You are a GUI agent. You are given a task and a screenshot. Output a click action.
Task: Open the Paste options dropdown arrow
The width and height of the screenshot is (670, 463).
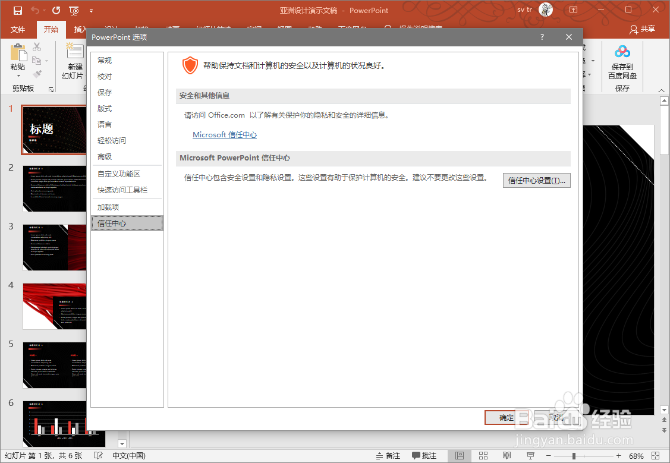point(18,76)
